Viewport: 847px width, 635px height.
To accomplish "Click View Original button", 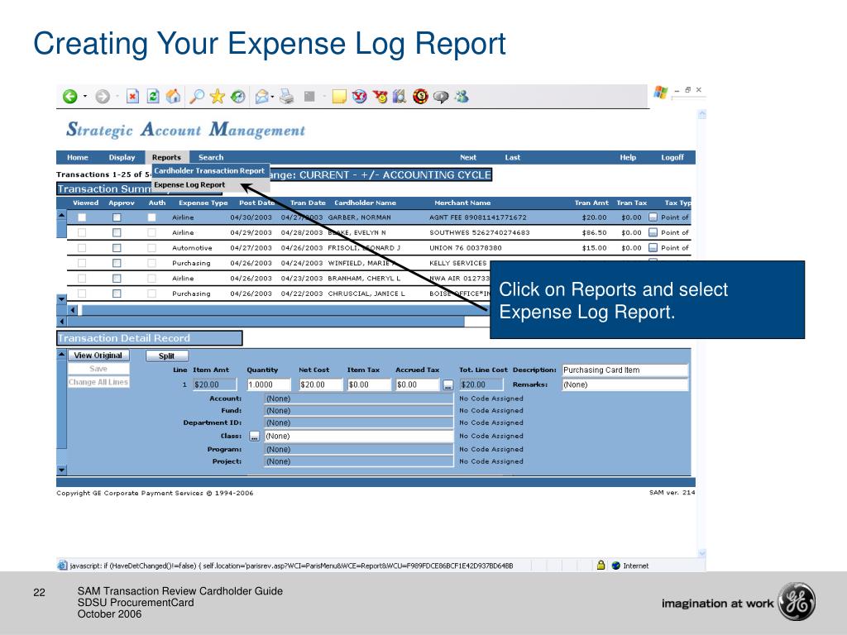I will coord(98,356).
